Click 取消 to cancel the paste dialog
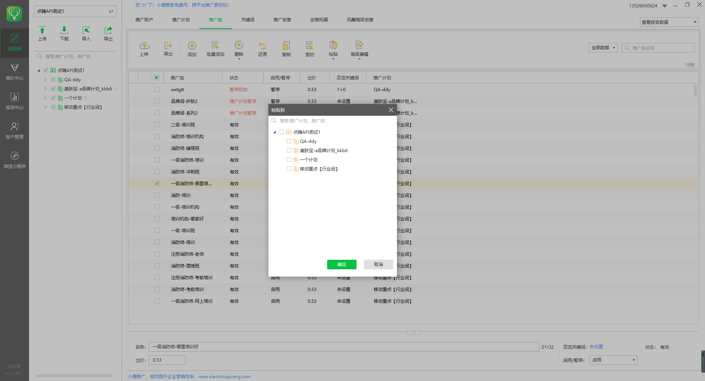 [x=378, y=265]
